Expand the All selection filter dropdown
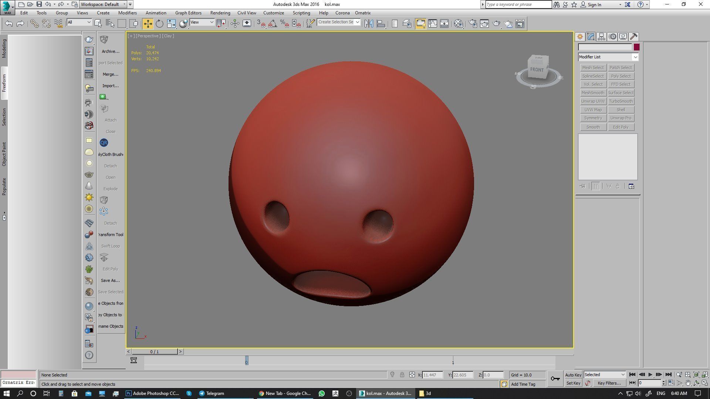The image size is (710, 399). pos(79,22)
